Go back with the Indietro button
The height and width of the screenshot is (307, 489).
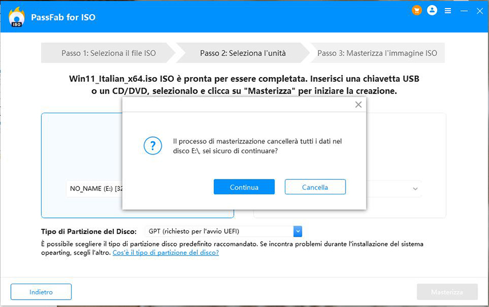pos(41,292)
